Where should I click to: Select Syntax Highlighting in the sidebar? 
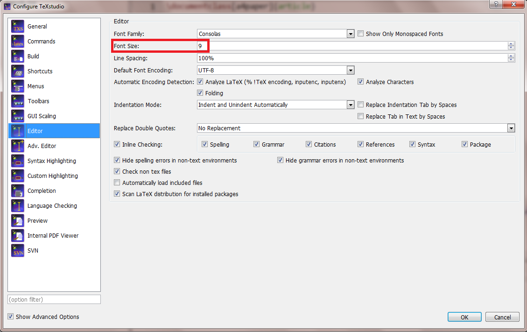coord(54,161)
